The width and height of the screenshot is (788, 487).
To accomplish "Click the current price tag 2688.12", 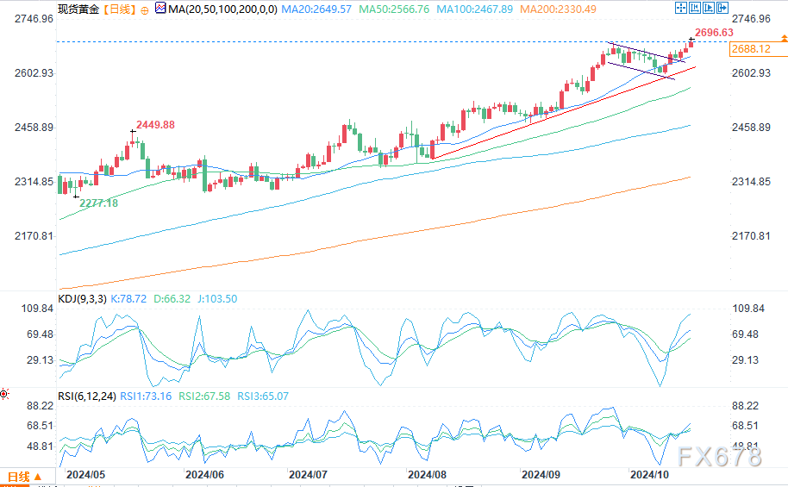I will tap(750, 50).
